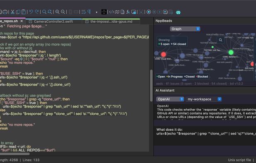Click the indent guide list icon

point(104,12)
